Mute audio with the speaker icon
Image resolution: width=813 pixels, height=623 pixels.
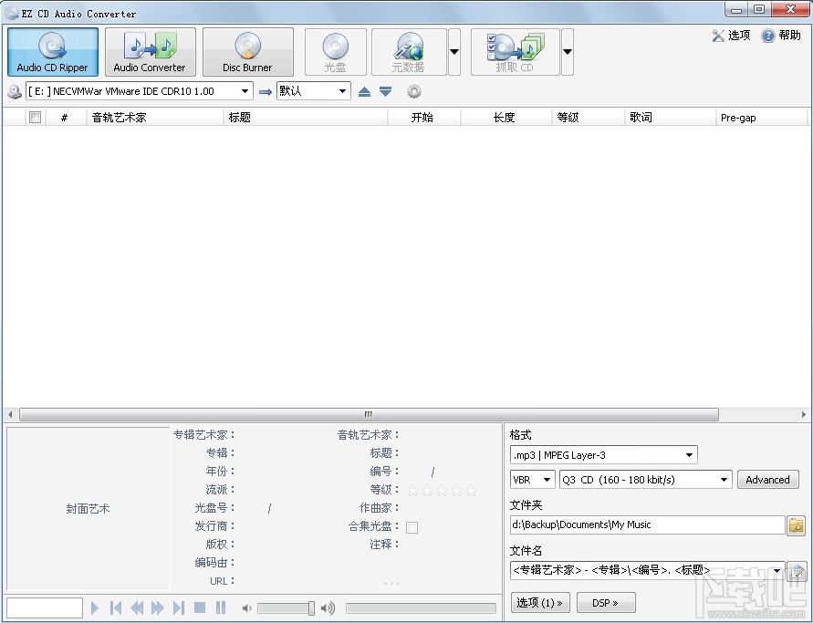click(246, 607)
